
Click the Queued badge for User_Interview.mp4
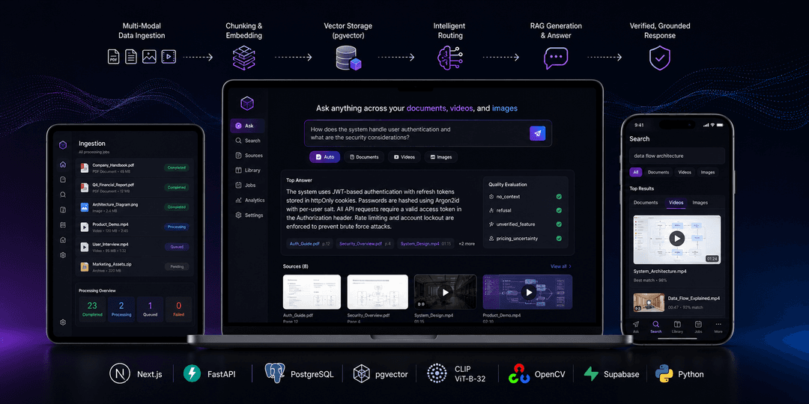coord(177,247)
